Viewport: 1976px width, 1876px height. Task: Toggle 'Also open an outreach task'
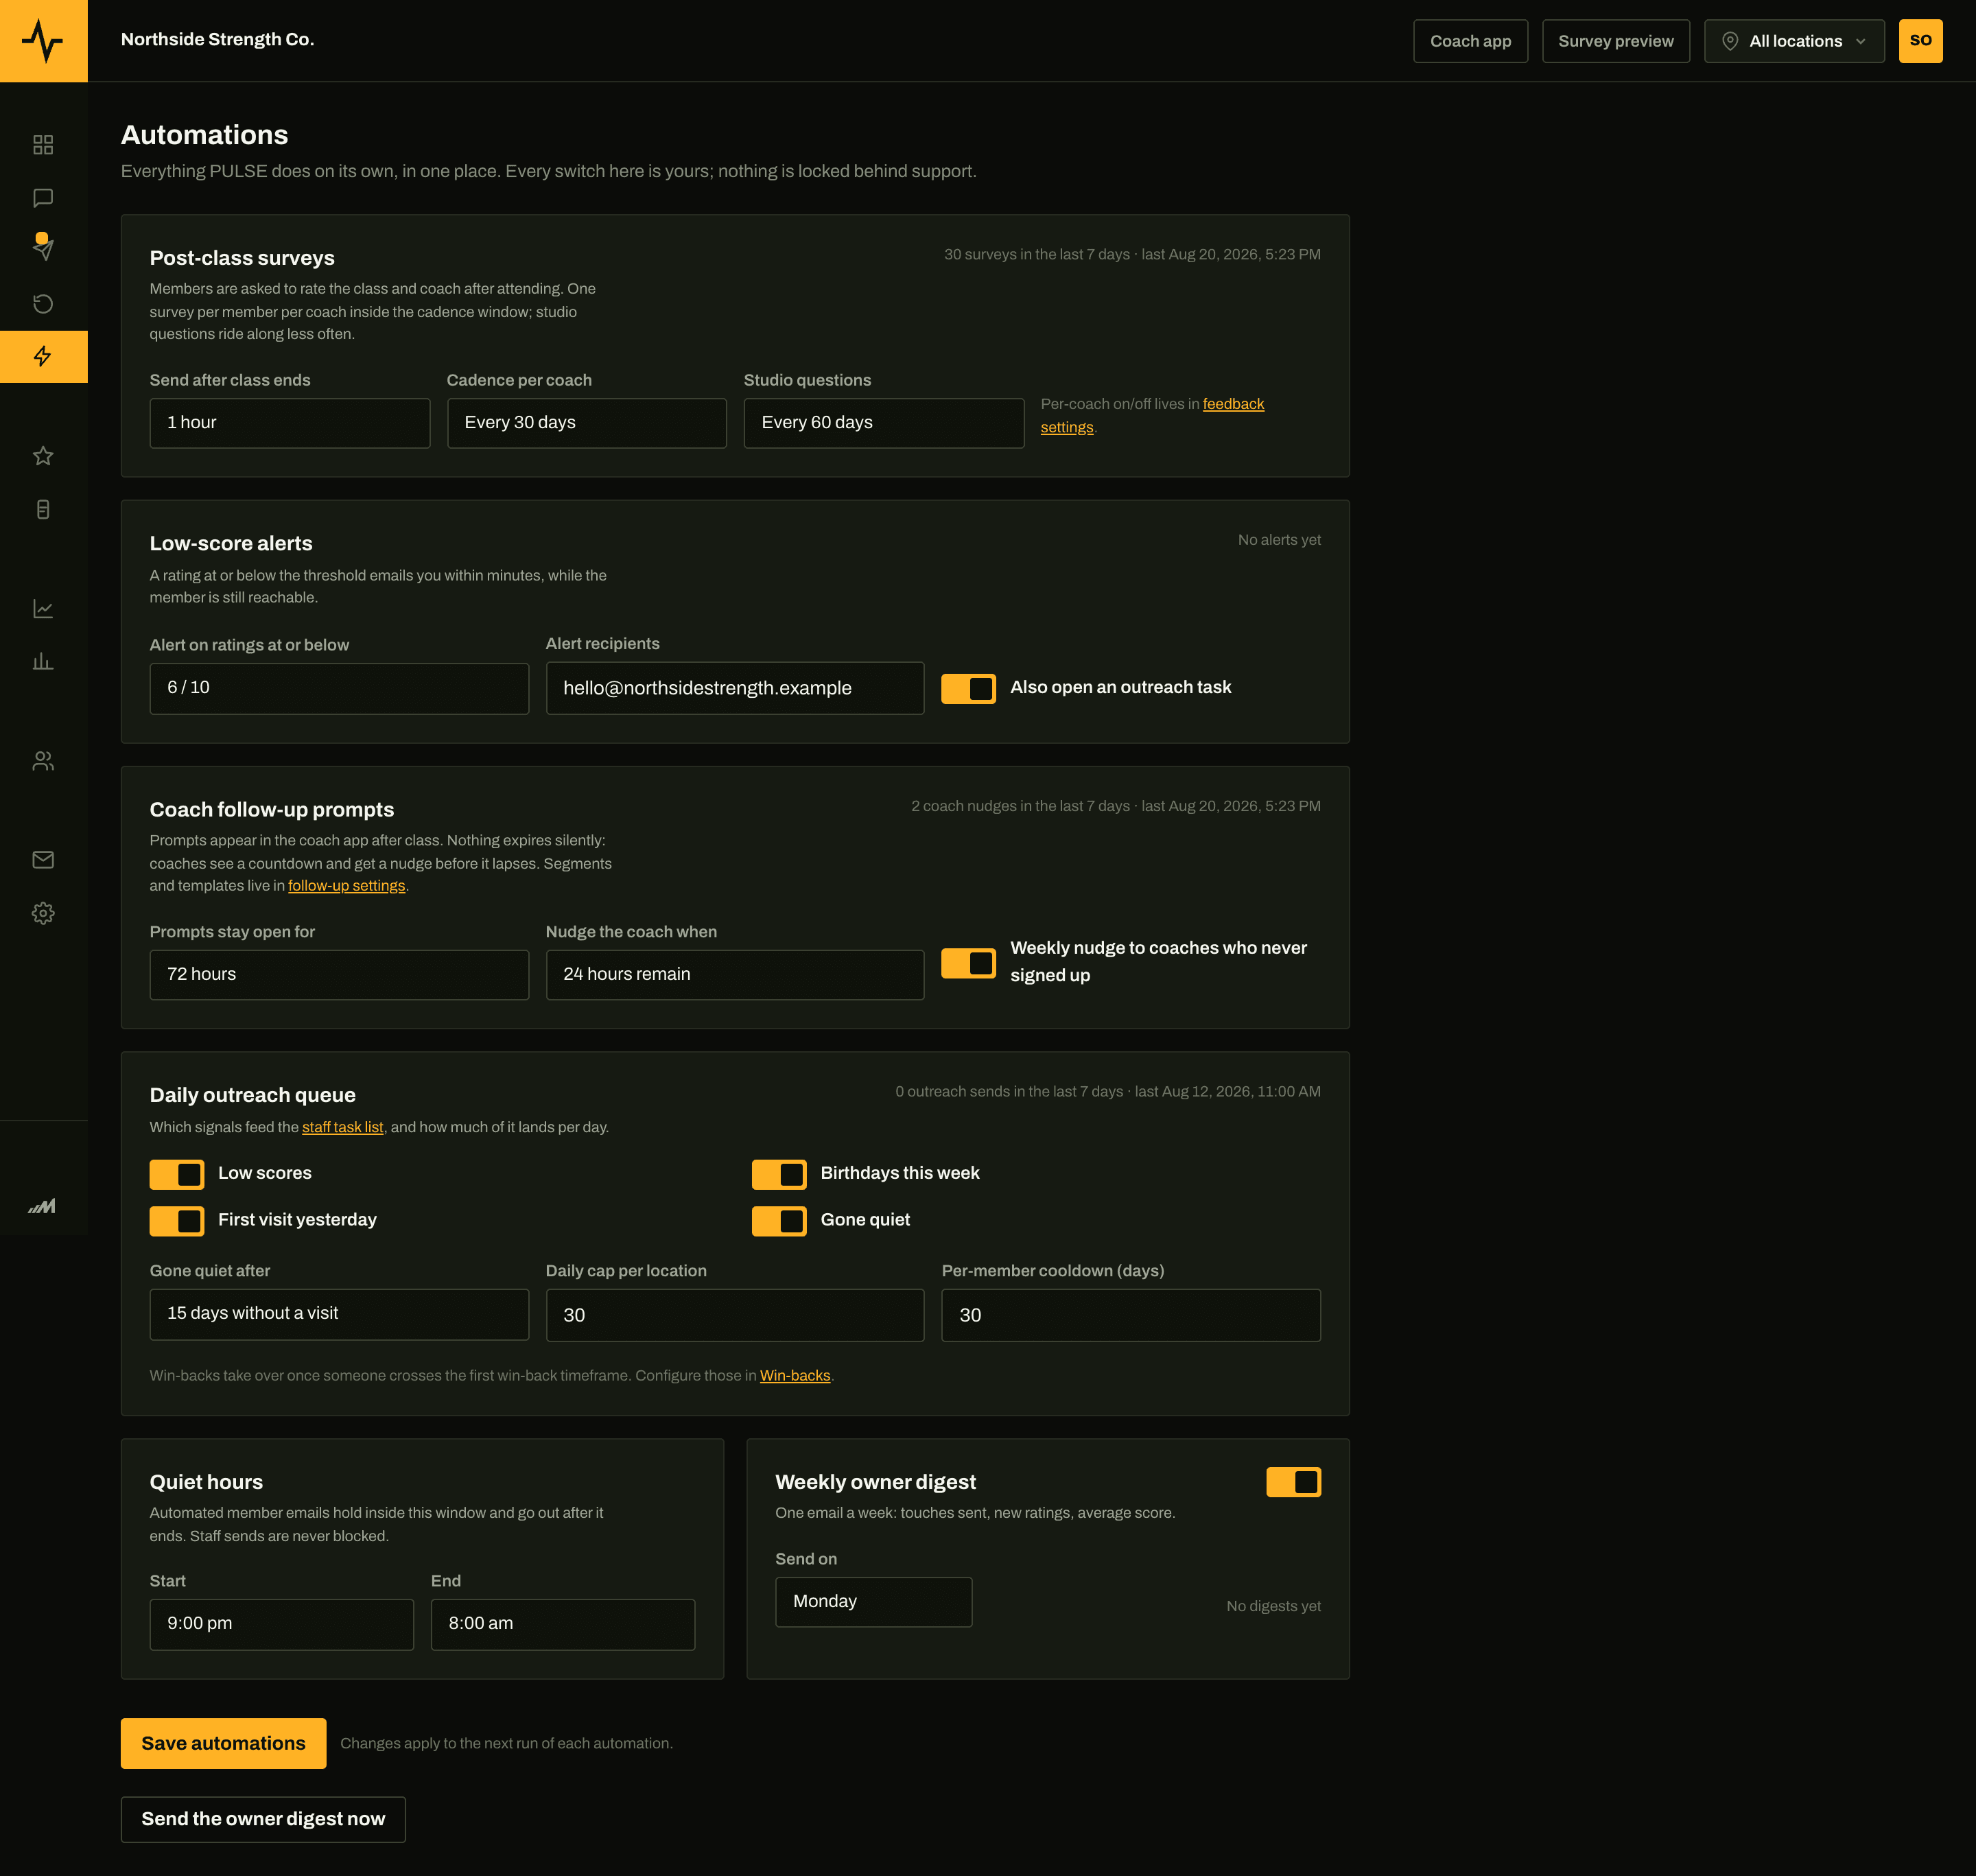(968, 688)
